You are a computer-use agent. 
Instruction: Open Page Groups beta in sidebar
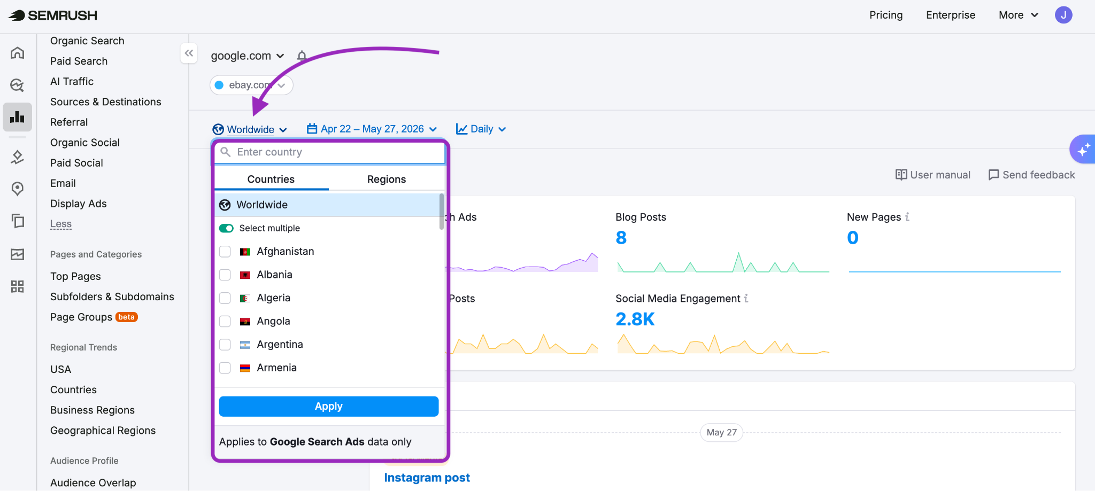pos(94,317)
